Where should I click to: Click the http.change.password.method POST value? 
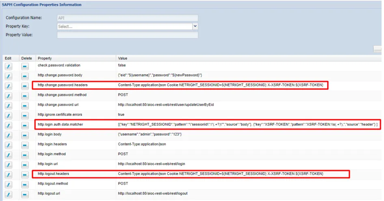click(x=123, y=95)
